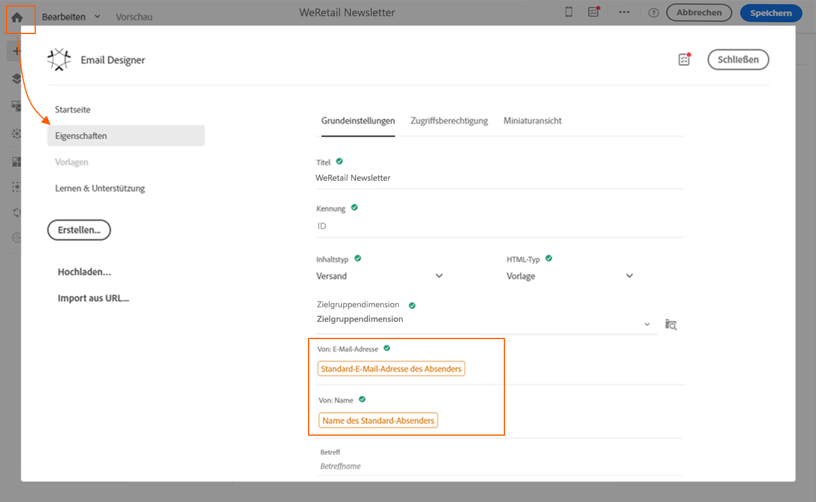Click the Erstellen... button
The width and height of the screenshot is (816, 502).
pos(79,230)
